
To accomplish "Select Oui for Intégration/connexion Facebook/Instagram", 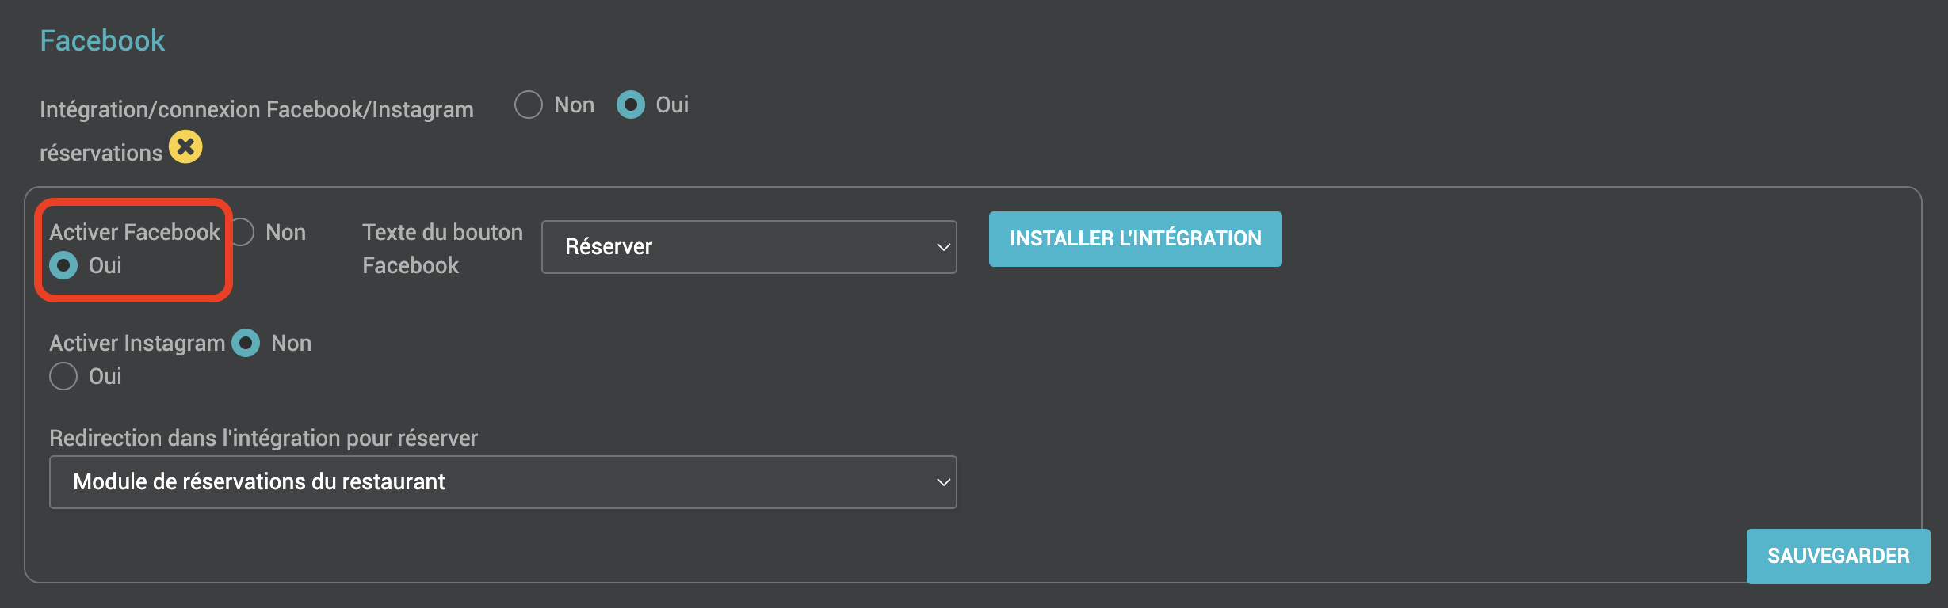I will point(631,104).
